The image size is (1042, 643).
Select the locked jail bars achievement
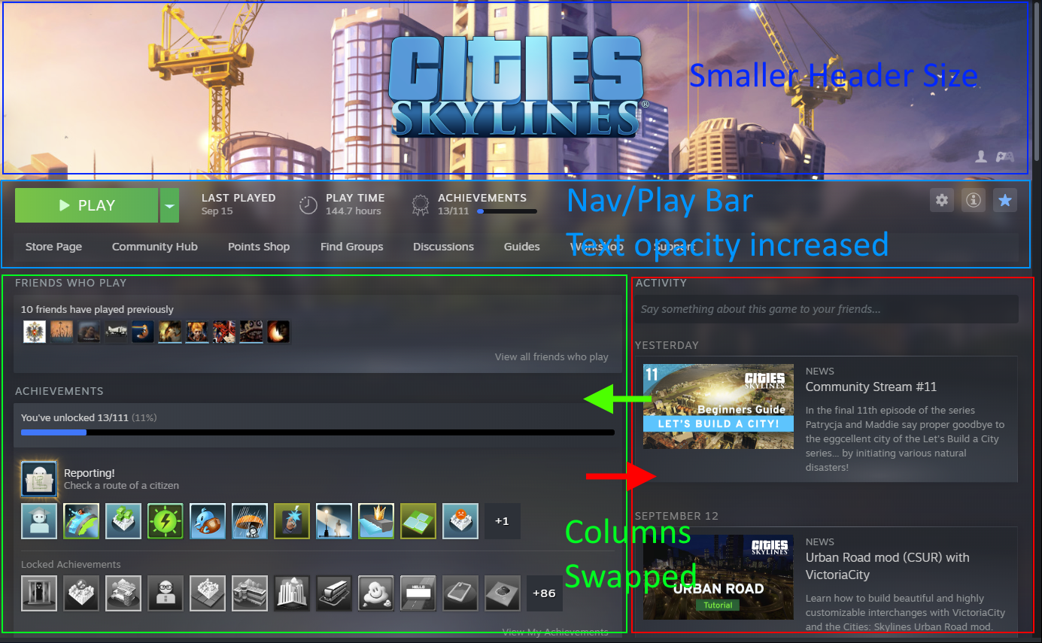(39, 593)
